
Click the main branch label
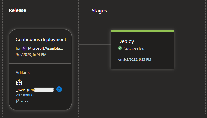[x=25, y=101]
